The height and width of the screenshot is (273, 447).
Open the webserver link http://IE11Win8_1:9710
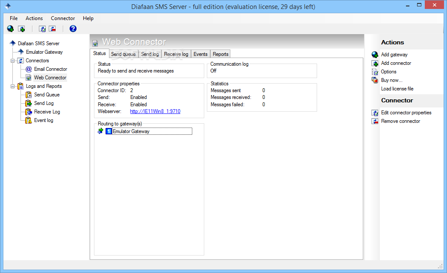pyautogui.click(x=155, y=111)
